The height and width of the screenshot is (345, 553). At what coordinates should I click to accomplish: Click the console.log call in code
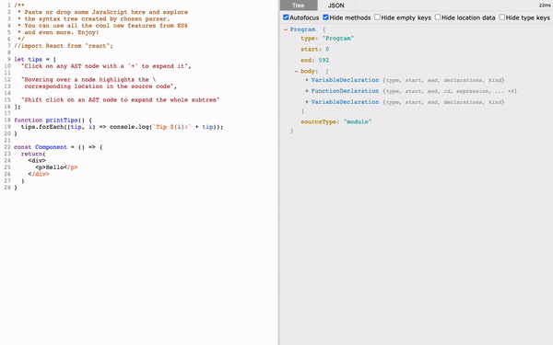click(129, 127)
